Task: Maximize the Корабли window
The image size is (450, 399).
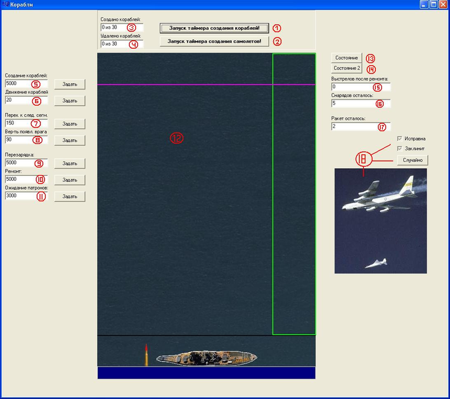Action: [433, 4]
